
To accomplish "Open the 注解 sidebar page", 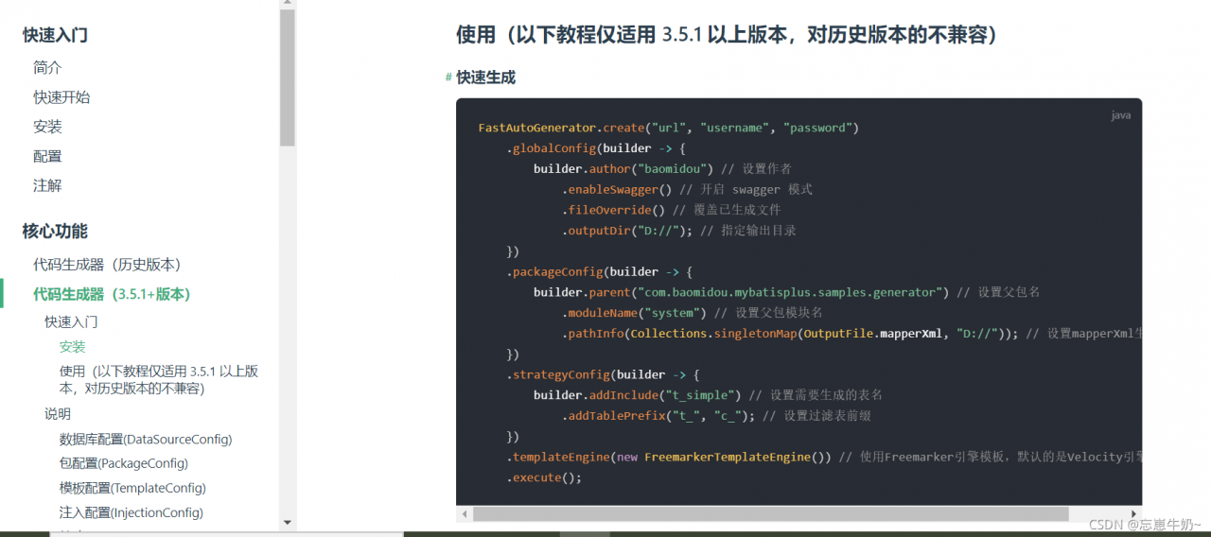I will click(47, 185).
